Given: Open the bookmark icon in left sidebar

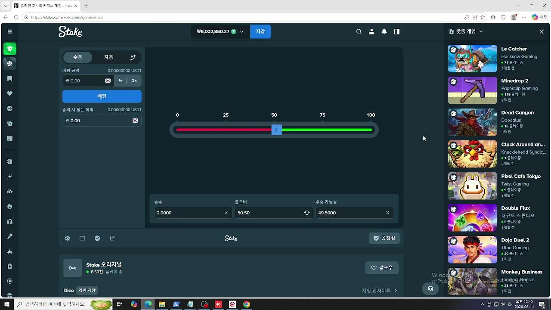Looking at the screenshot, I should point(9,79).
